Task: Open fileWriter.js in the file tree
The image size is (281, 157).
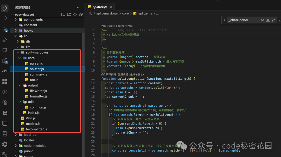Action: pyautogui.click(x=38, y=91)
